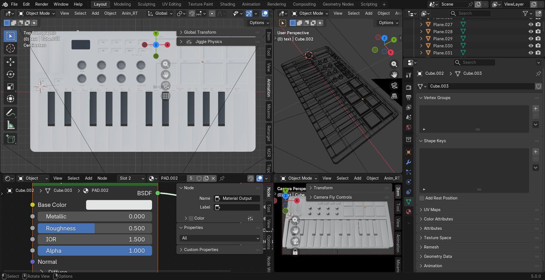Collapse the Vertex Groups panel
Screen dimensions: 545x280
pos(479,98)
